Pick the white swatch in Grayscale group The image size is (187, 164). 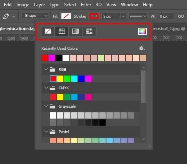53,115
